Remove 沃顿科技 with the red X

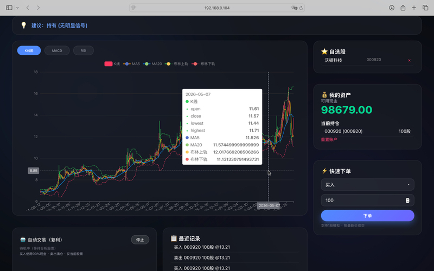pos(409,61)
